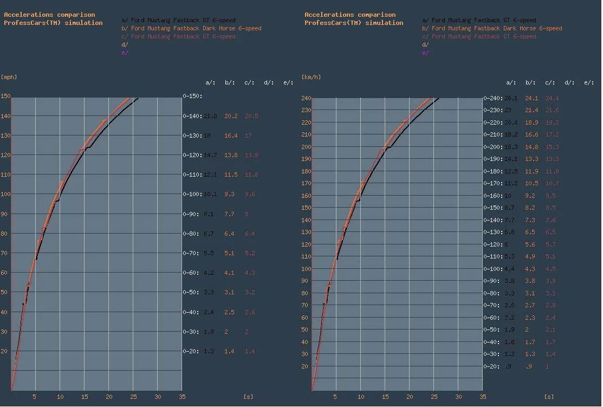Click value 21.4 in the 0-230 km/h row

coord(531,110)
